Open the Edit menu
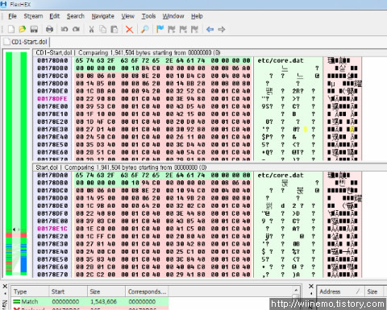This screenshot has width=387, height=310. pos(55,16)
